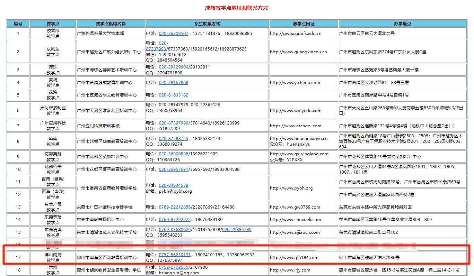Click the 020-81633182 phone number link
474x276 pixels.
(173, 95)
